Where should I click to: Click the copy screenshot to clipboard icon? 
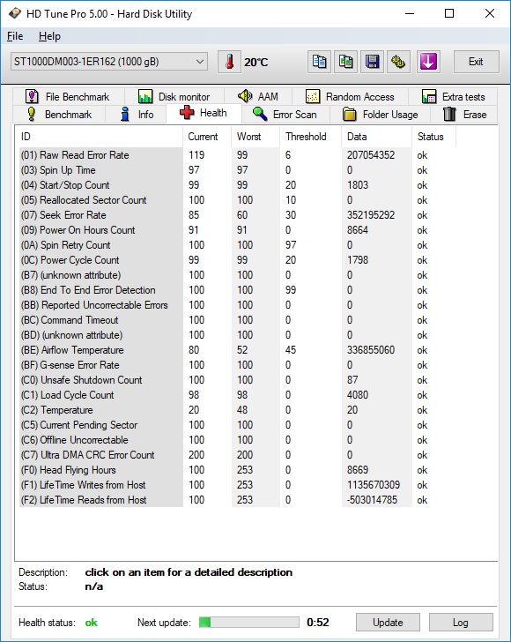point(345,63)
